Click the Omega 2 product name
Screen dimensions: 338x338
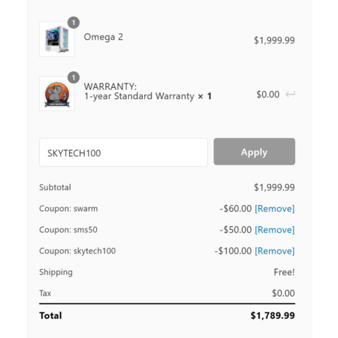pyautogui.click(x=104, y=37)
